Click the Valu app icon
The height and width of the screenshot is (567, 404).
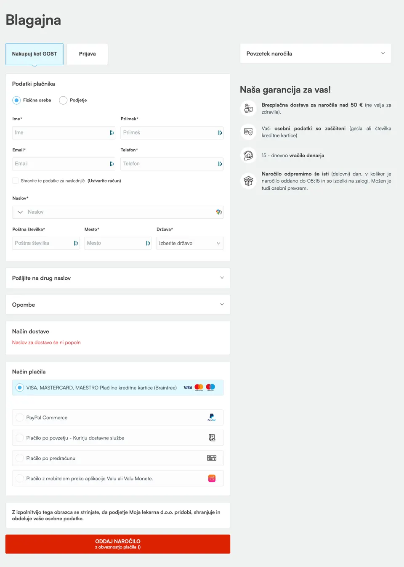(212, 478)
